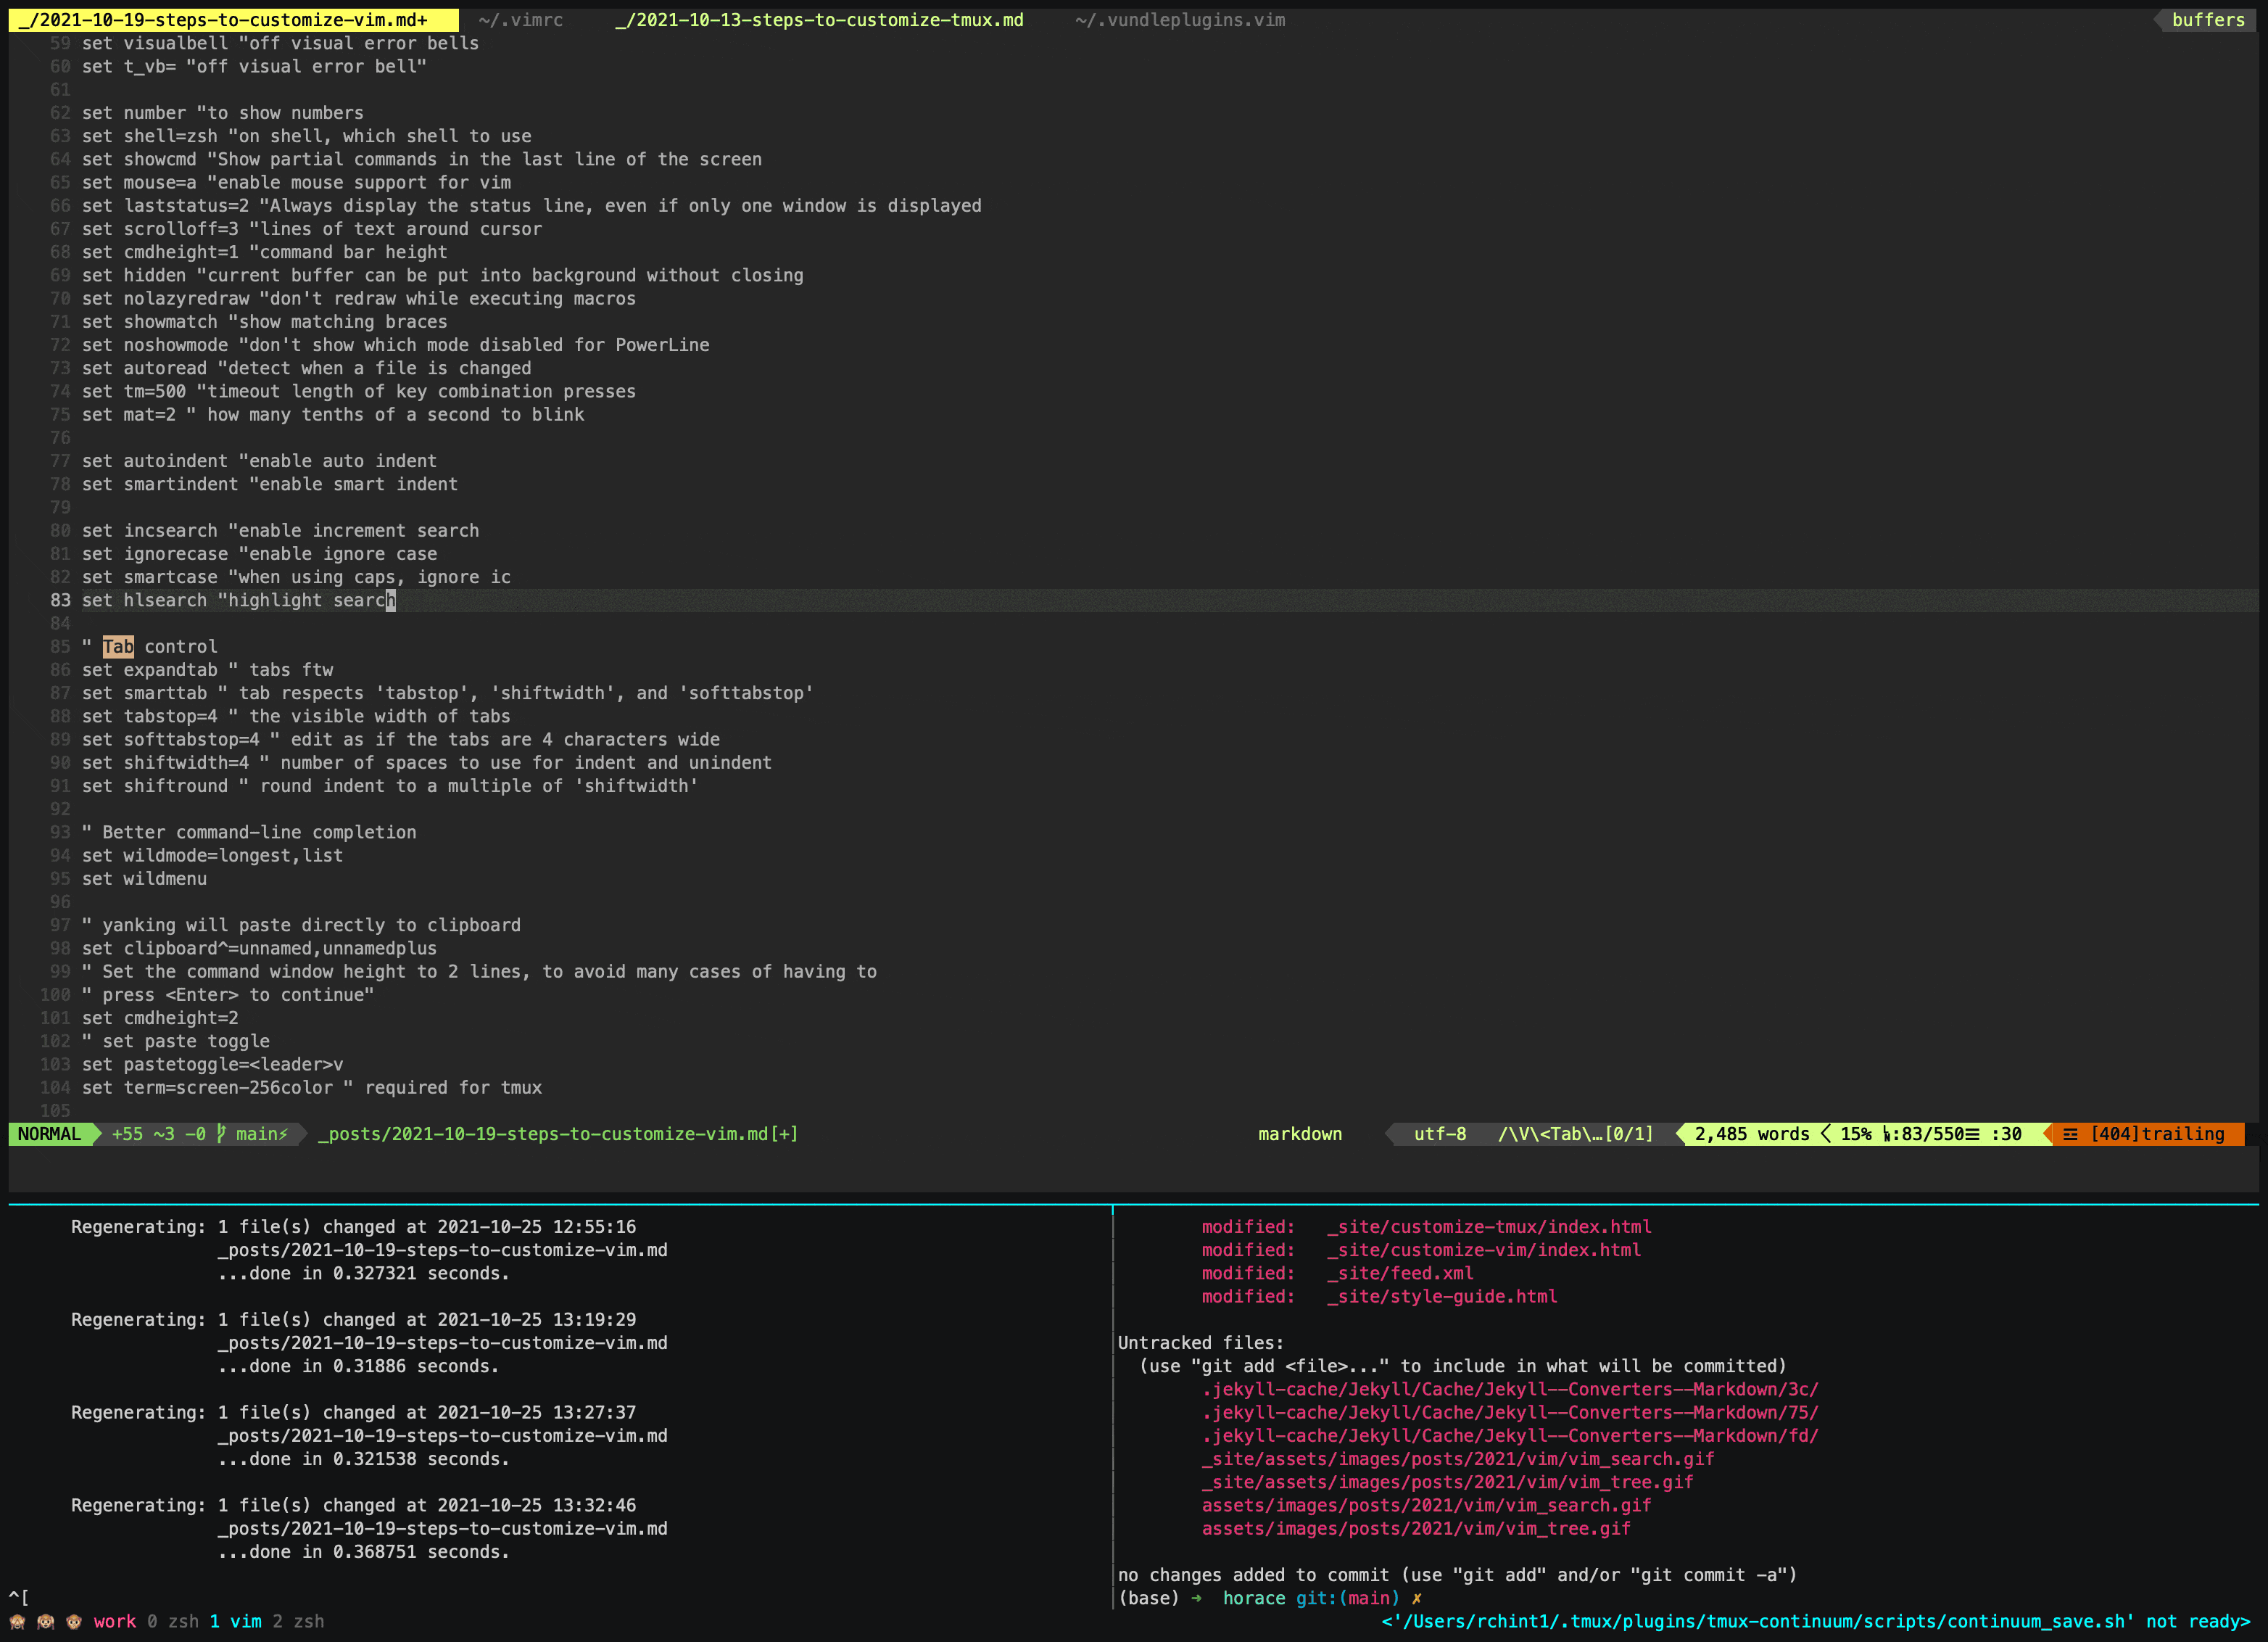Click the utf-8 encoding indicator

coord(1440,1134)
